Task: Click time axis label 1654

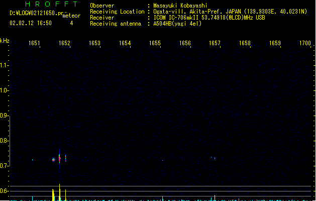Action: coord(125,43)
